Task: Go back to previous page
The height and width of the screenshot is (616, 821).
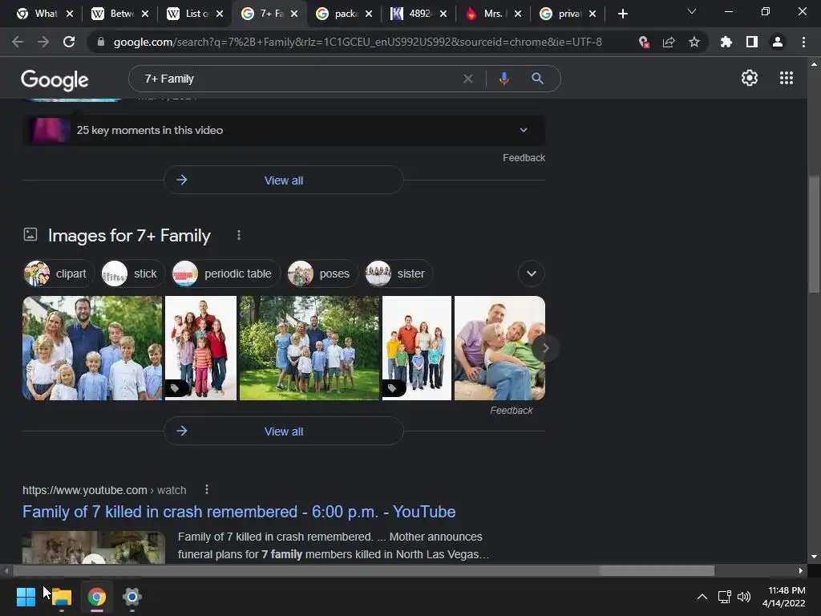Action: click(18, 42)
